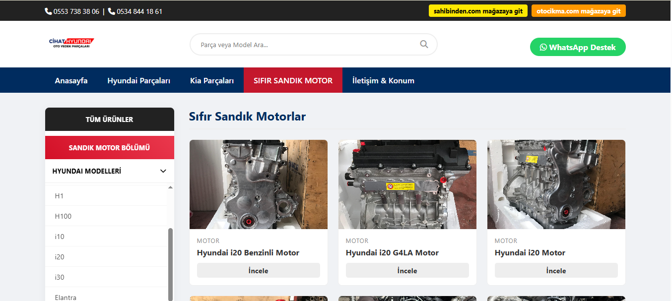Click the search magnifier icon
This screenshot has width=672, height=301.
(424, 44)
